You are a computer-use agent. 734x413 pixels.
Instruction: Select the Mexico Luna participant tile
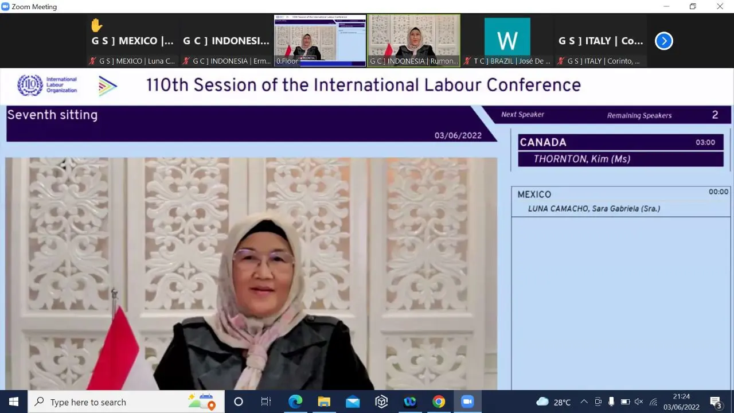pos(133,41)
